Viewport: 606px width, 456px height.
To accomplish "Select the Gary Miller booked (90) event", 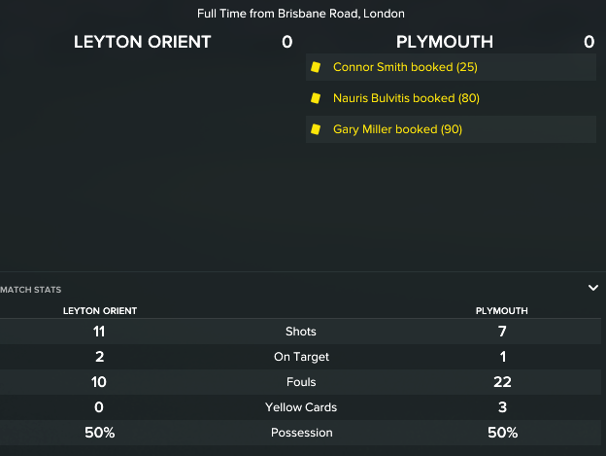I will pyautogui.click(x=399, y=129).
